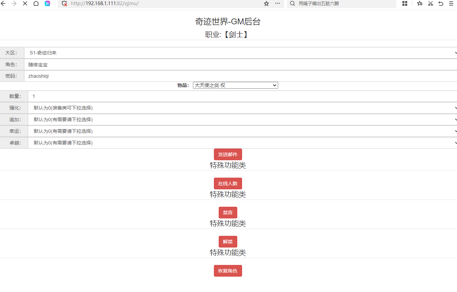Focus the 数量 quantity input field
The height and width of the screenshot is (292, 457).
coord(242,97)
